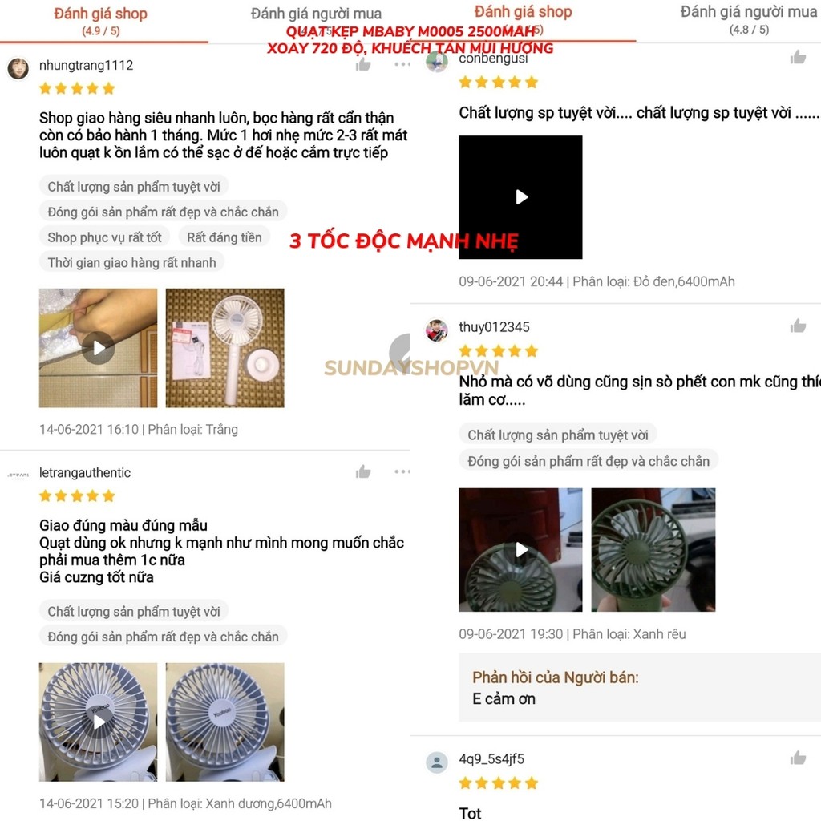821x821 pixels.
Task: Play thuy012345's green fan video
Action: (520, 550)
